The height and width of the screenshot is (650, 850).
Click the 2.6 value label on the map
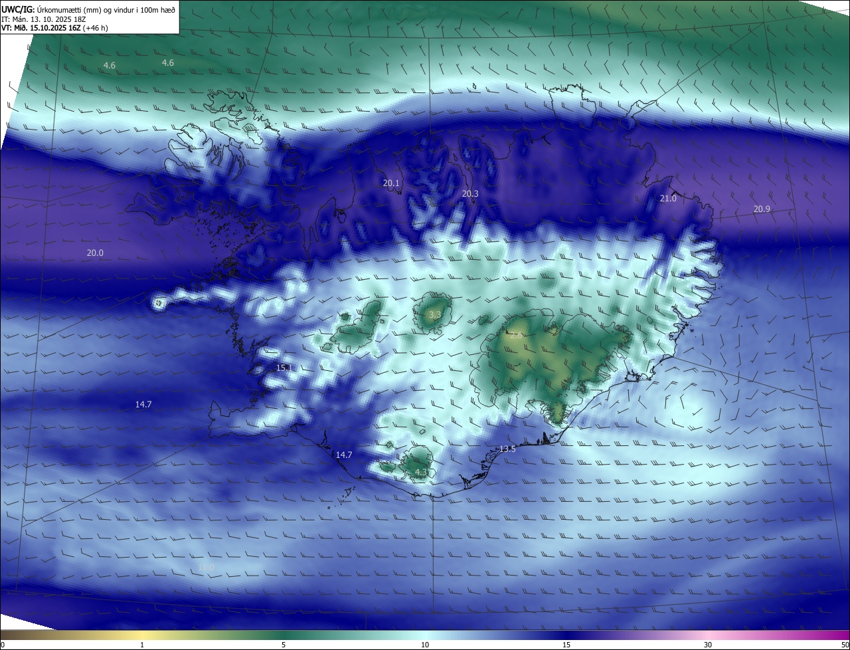[516, 335]
